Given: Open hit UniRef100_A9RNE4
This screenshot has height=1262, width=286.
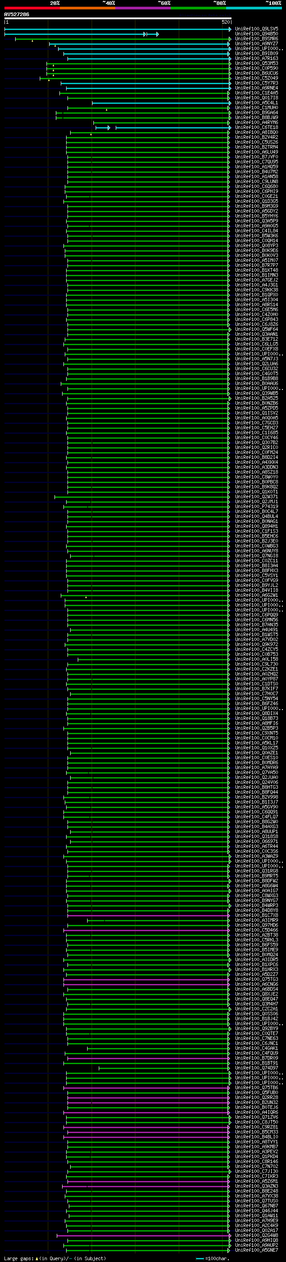Looking at the screenshot, I should [x=256, y=88].
